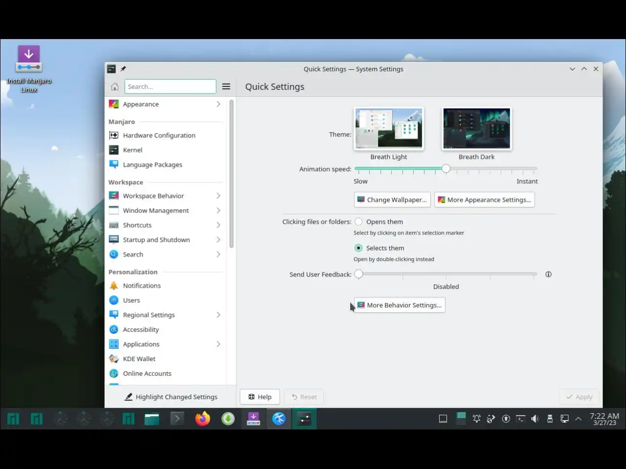Expand the Appearance category

click(x=218, y=104)
